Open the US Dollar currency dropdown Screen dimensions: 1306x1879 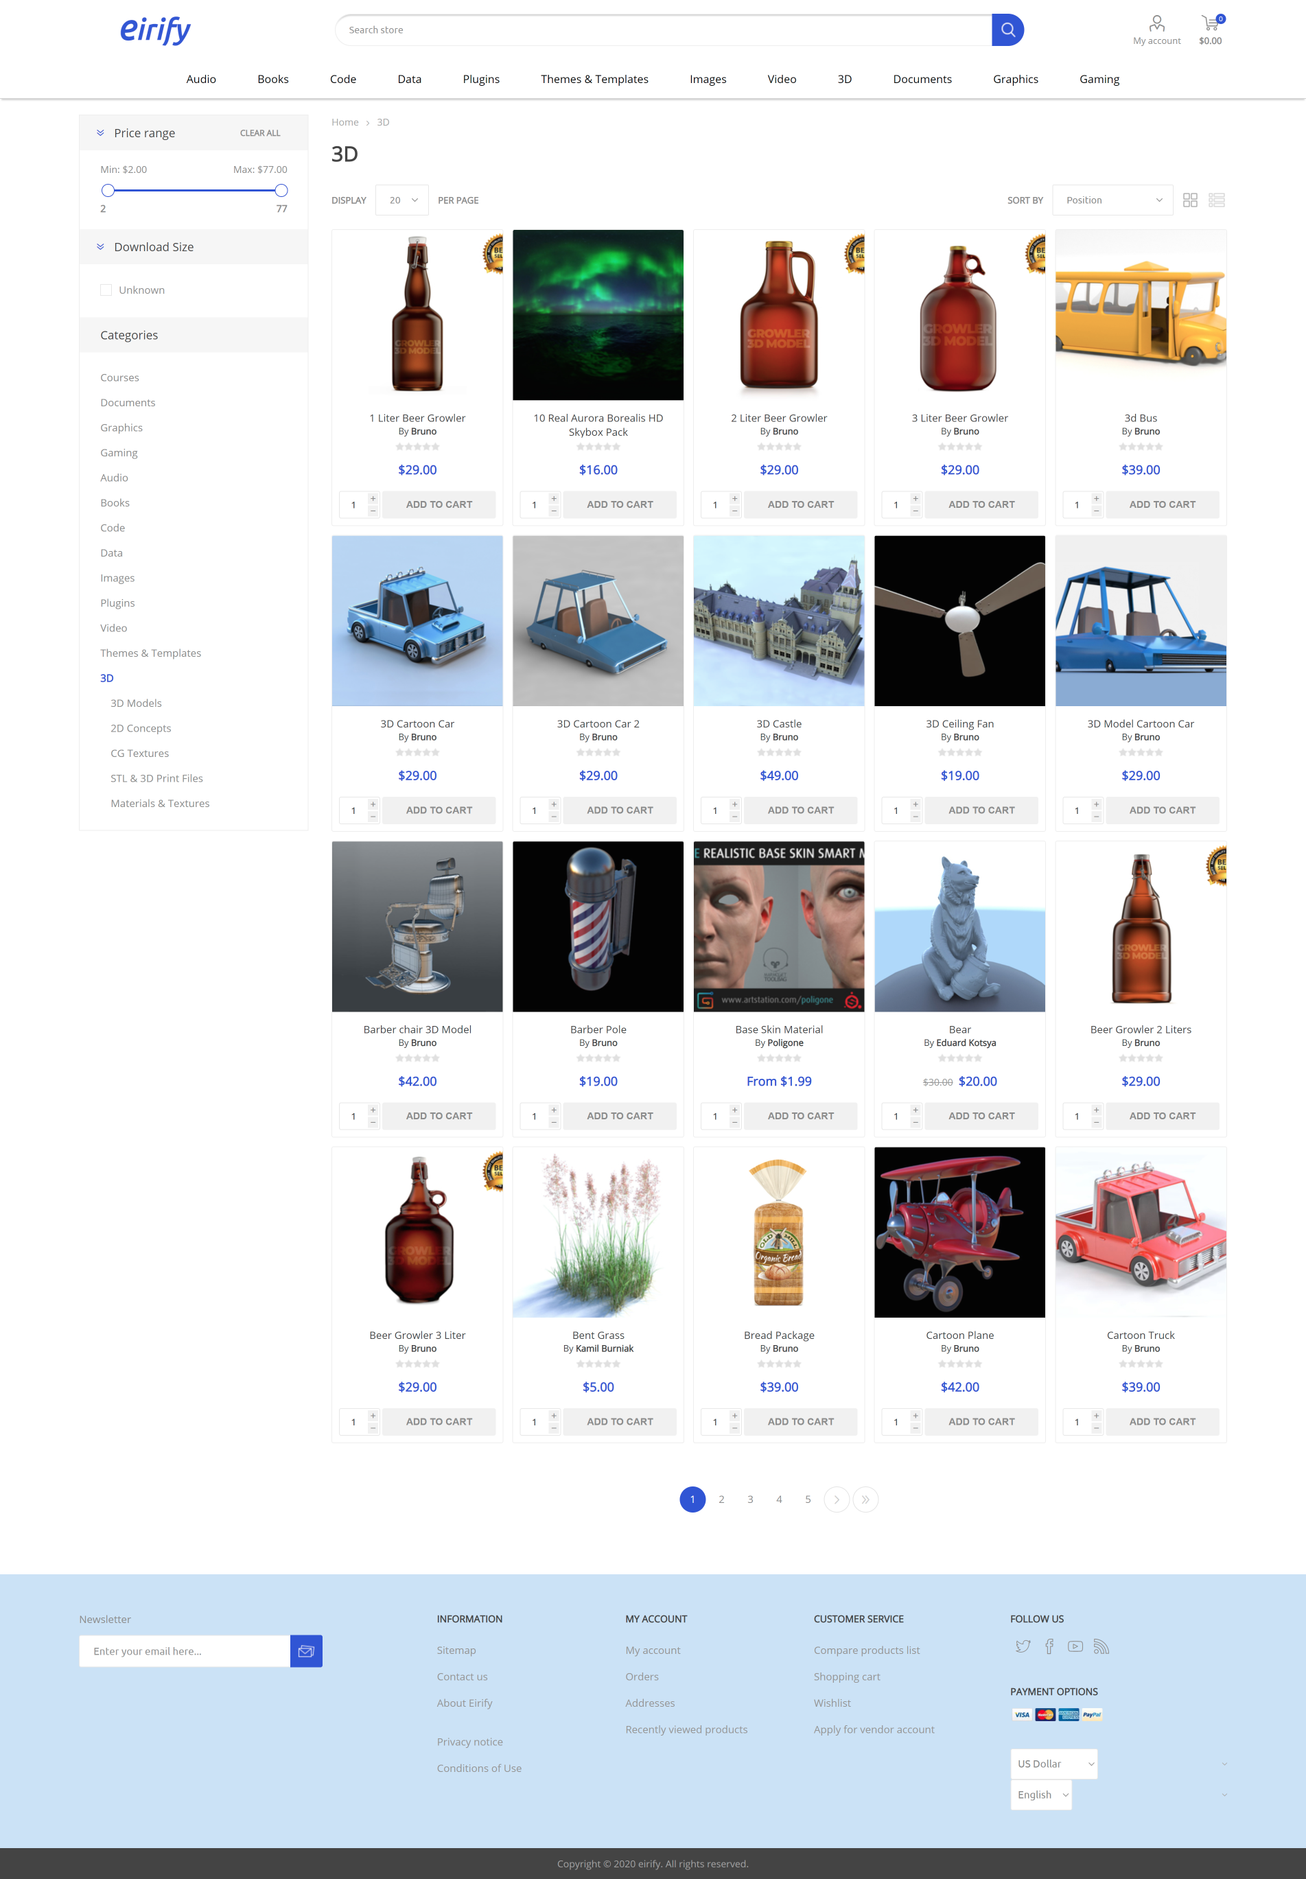pyautogui.click(x=1053, y=1763)
